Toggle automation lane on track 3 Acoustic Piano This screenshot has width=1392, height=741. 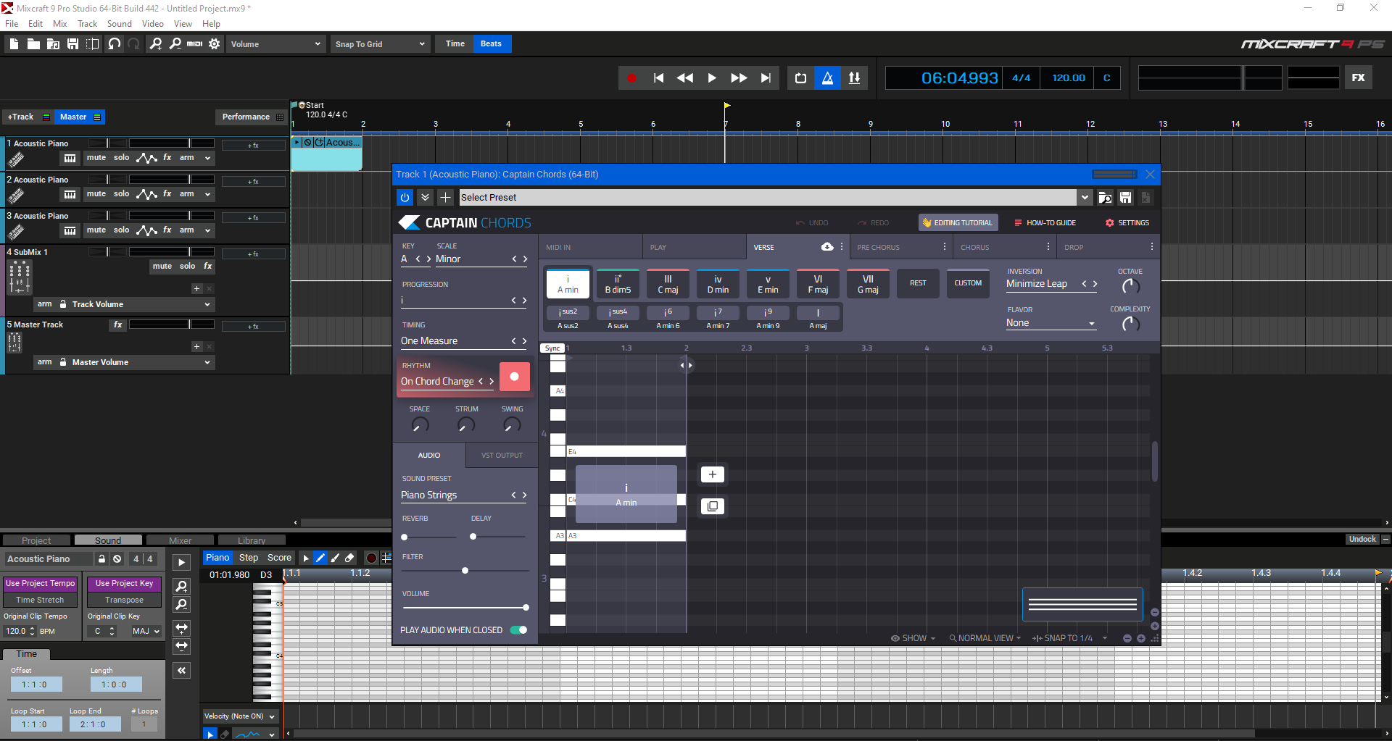click(146, 230)
